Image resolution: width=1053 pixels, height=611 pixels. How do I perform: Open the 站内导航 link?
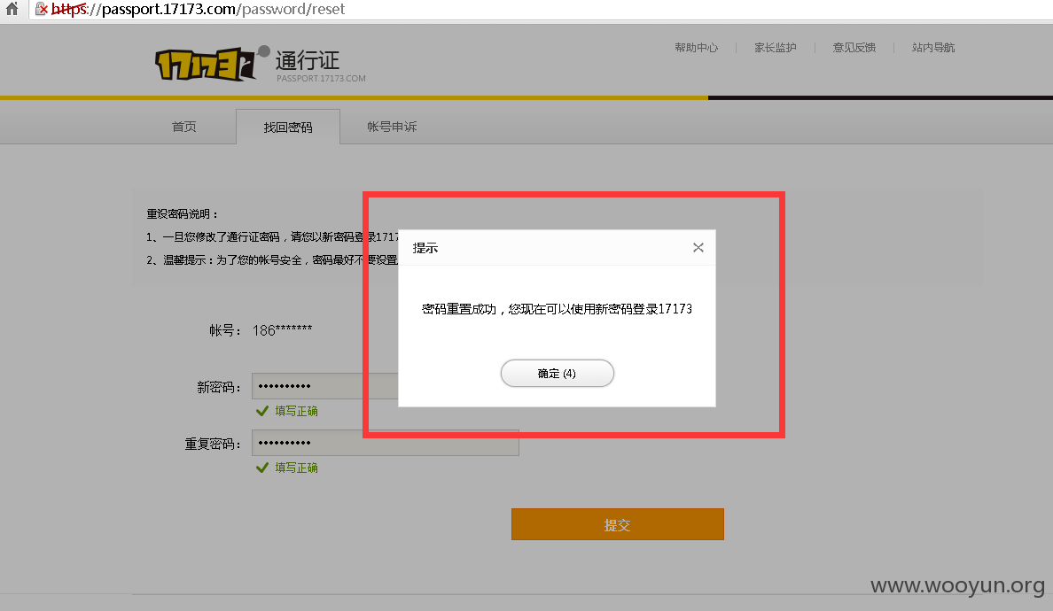(x=933, y=48)
